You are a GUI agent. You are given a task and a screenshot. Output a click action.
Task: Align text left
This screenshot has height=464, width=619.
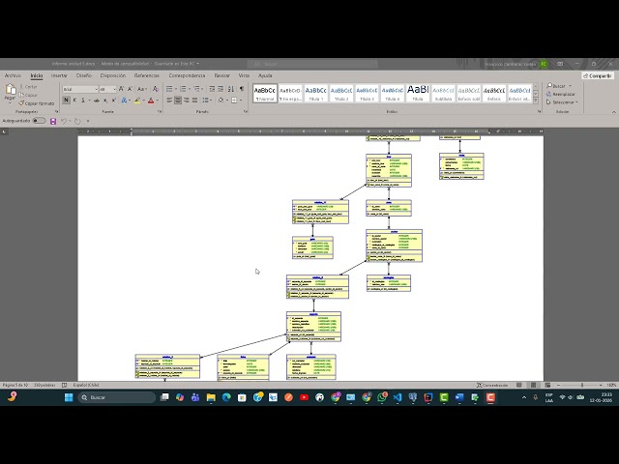tap(170, 101)
